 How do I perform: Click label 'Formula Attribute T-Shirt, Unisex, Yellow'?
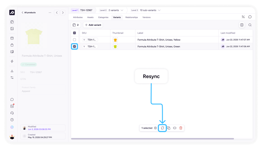click(x=159, y=40)
